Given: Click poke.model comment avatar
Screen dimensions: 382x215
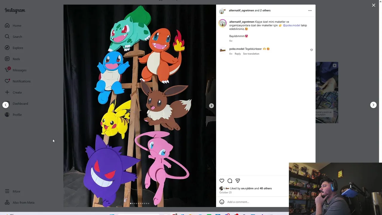Looking at the screenshot, I should [x=223, y=50].
